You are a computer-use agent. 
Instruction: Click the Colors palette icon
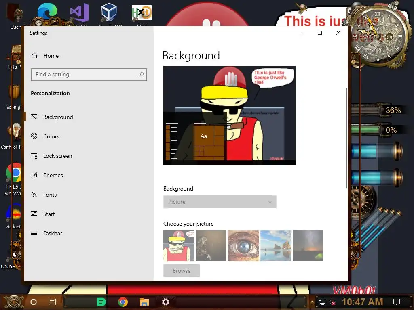[34, 136]
